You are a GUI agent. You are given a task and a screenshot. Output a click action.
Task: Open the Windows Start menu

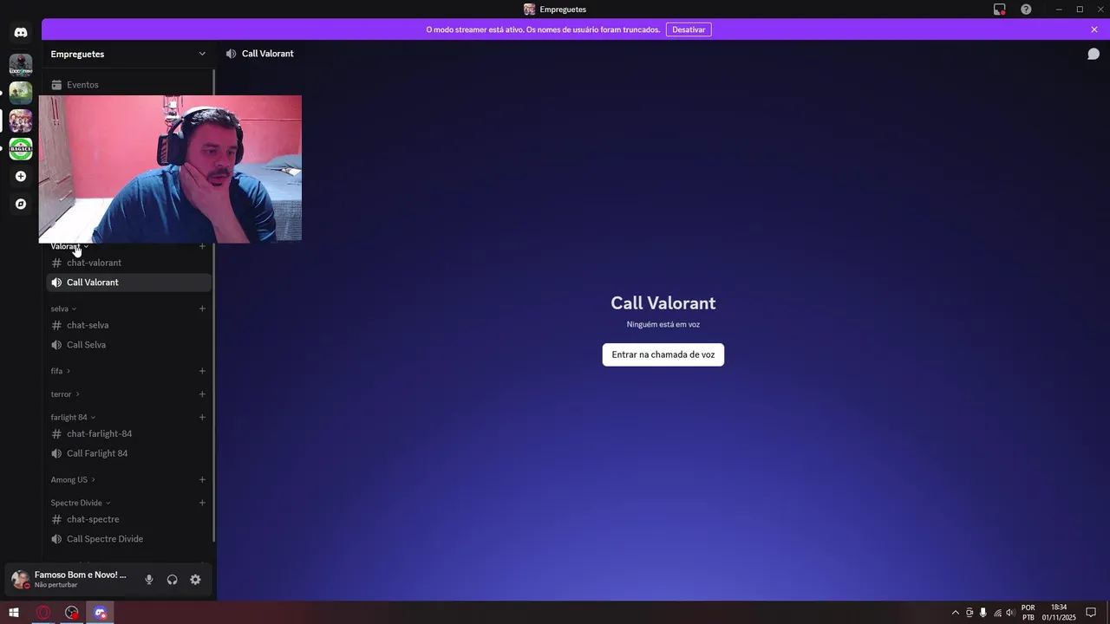click(14, 613)
